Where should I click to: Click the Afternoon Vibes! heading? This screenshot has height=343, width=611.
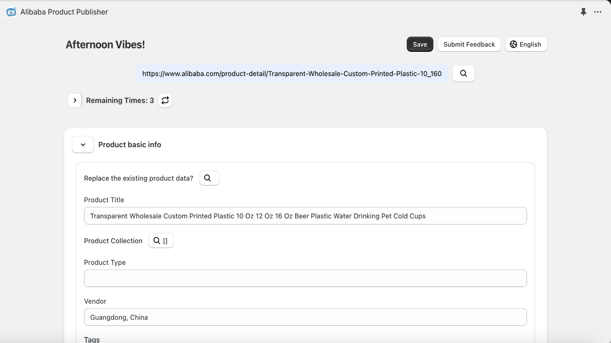(105, 45)
